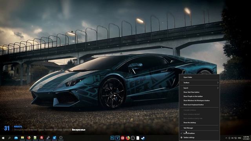Open the red Flash icon on left taskbar
The height and width of the screenshot is (141, 251).
[x=42, y=137]
